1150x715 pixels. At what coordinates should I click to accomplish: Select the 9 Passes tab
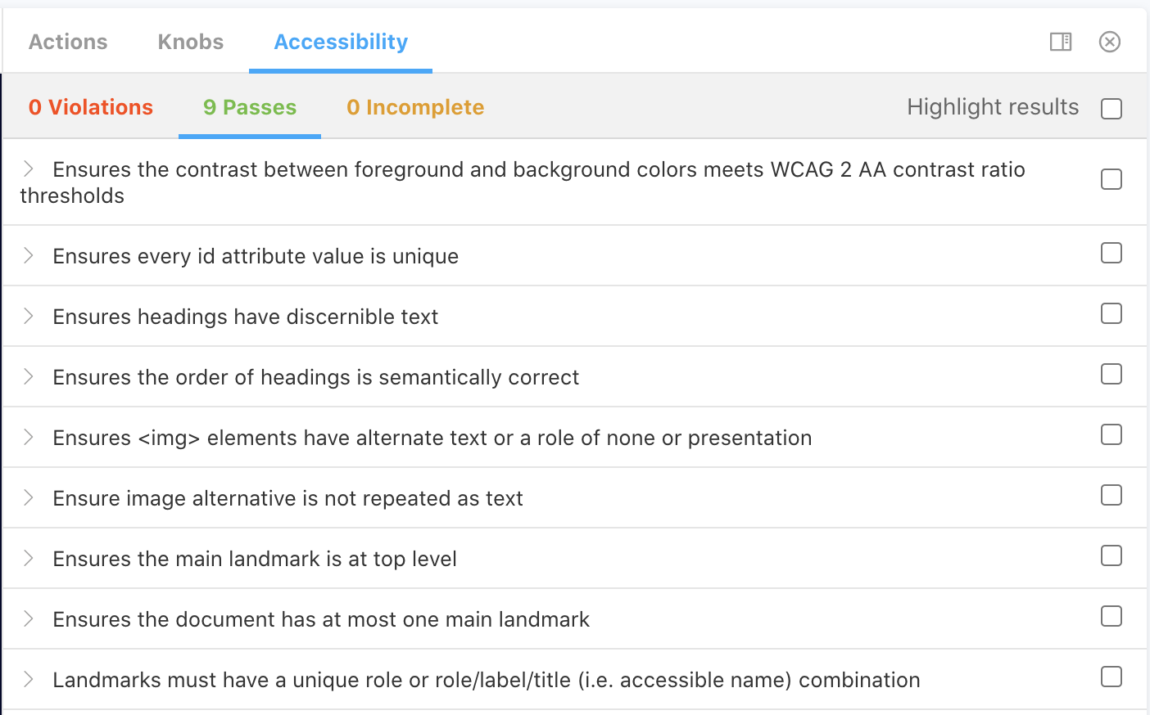(250, 107)
